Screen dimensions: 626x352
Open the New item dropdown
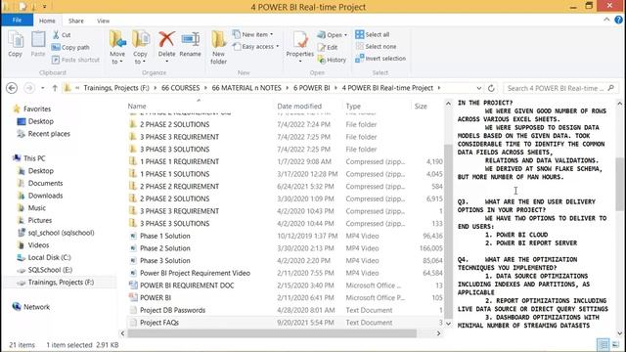[252, 34]
